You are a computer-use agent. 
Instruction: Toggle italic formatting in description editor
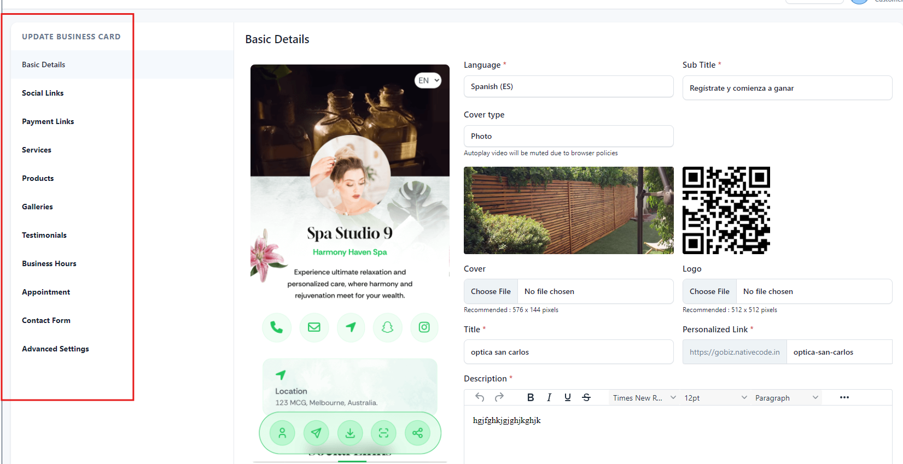549,397
